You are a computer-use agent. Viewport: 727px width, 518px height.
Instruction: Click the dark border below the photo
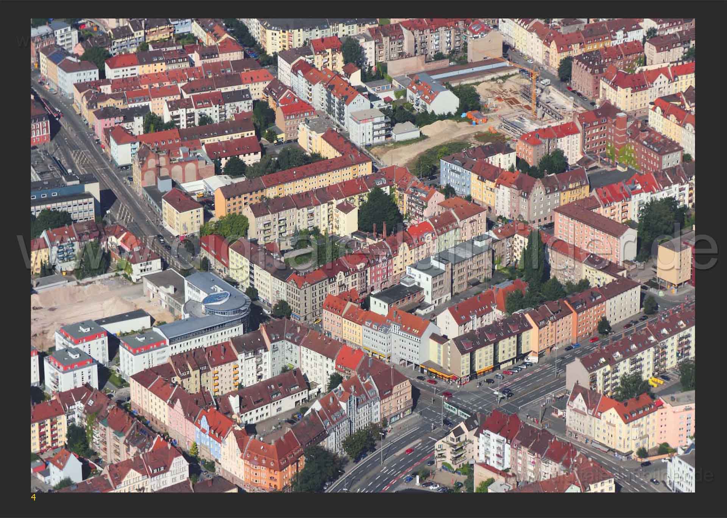pyautogui.click(x=363, y=506)
